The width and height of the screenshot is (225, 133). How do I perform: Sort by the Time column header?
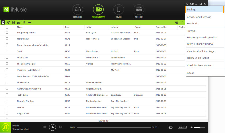click(67, 27)
